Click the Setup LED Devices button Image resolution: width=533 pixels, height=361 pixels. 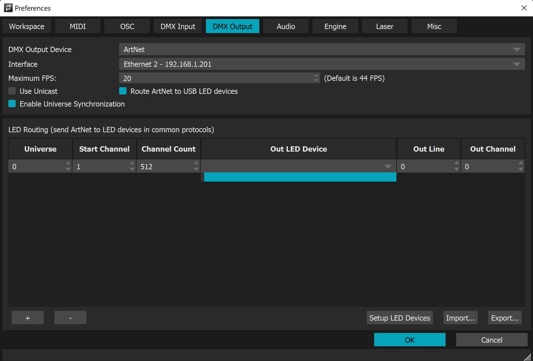click(399, 318)
